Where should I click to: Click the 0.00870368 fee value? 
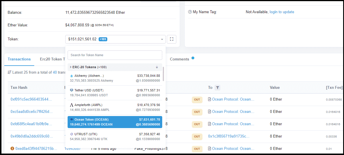pos(334,99)
